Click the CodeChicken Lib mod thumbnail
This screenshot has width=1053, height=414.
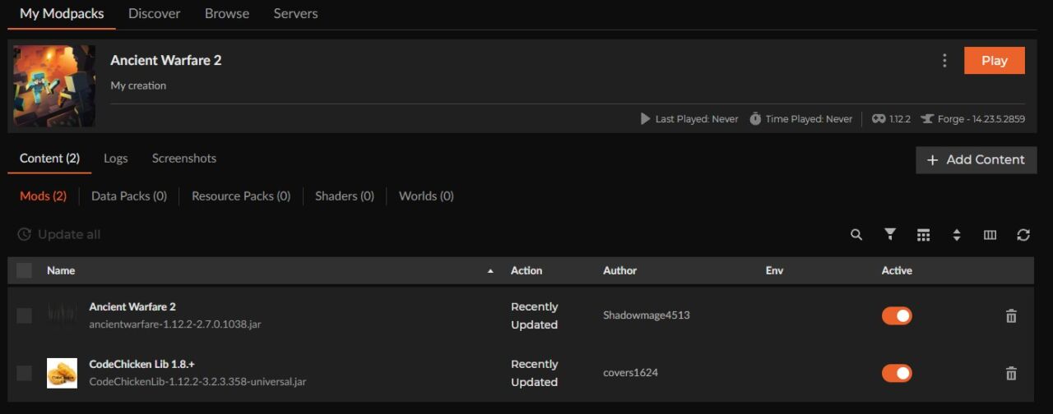tap(62, 373)
